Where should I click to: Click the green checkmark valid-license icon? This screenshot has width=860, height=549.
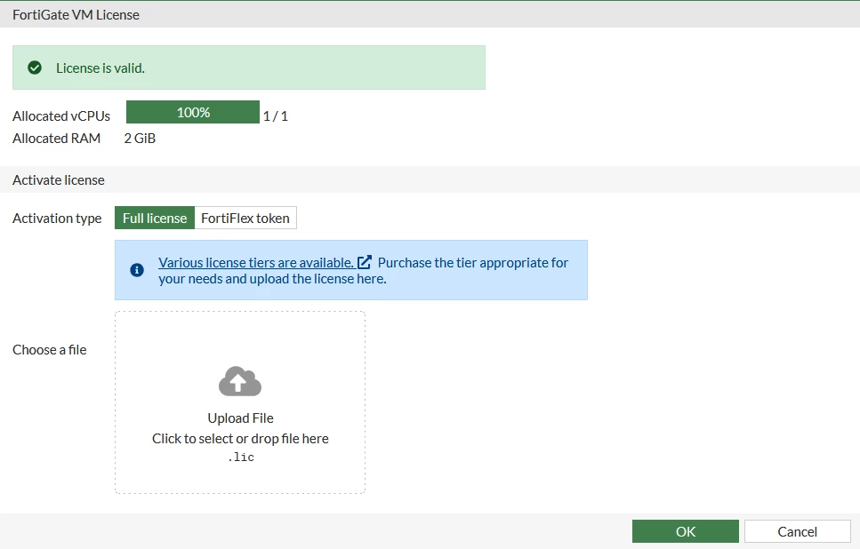click(35, 68)
